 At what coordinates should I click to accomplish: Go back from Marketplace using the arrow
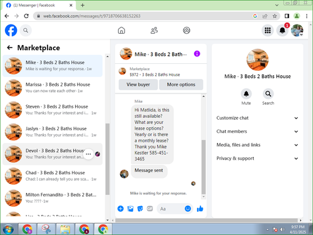click(9, 48)
